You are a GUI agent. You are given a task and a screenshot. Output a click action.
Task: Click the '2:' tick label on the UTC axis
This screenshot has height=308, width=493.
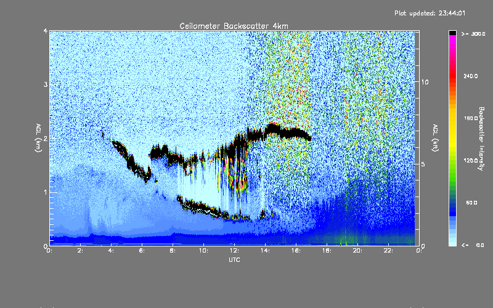coord(81,251)
